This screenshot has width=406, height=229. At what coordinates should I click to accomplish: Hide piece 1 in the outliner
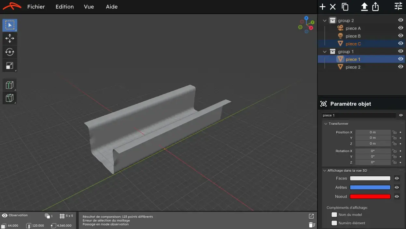[x=401, y=59]
